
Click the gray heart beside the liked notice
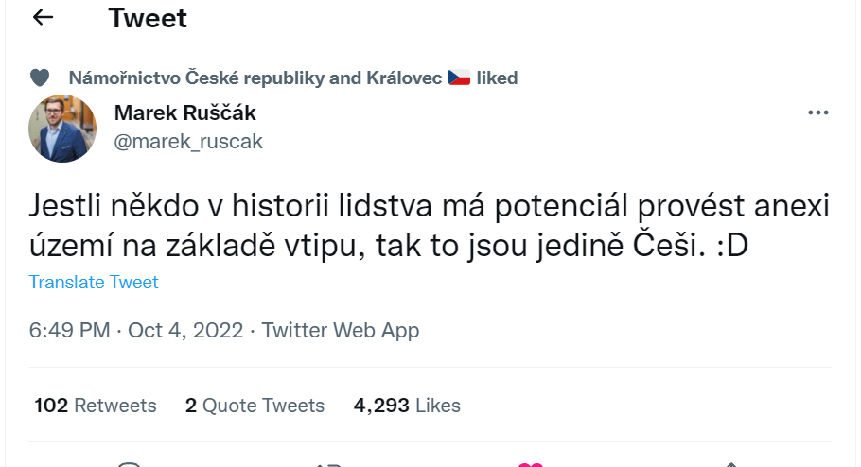pos(40,78)
